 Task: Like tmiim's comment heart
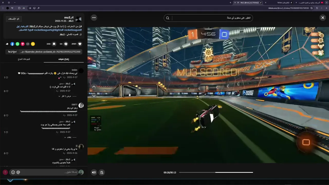[7, 77]
